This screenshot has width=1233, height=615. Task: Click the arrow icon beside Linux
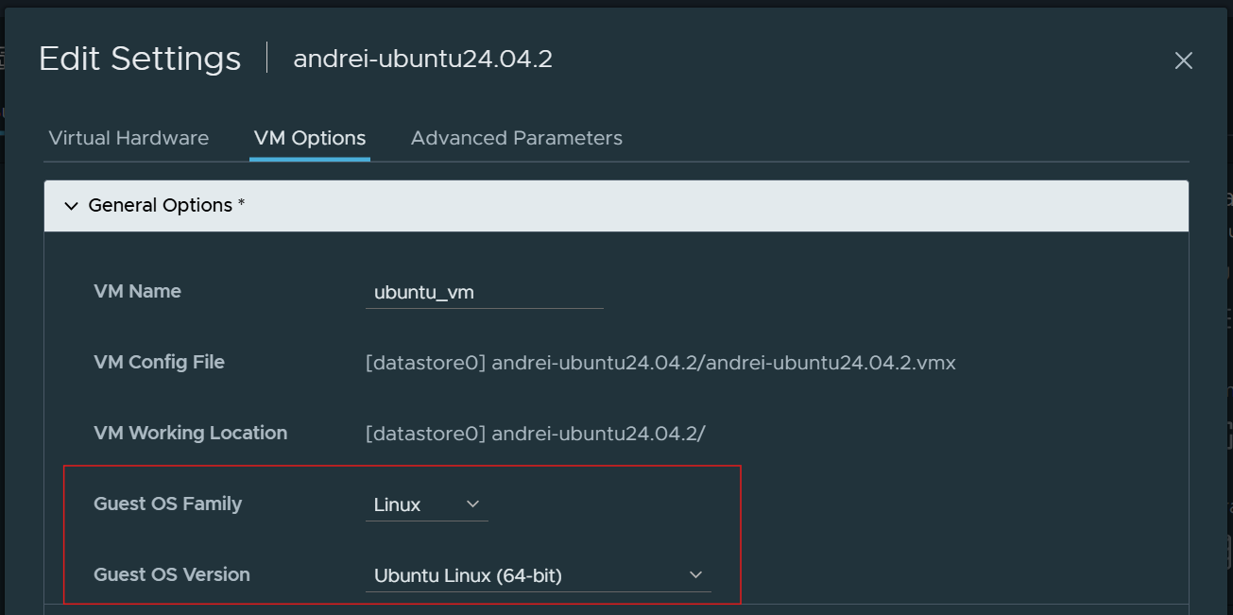[x=473, y=504]
